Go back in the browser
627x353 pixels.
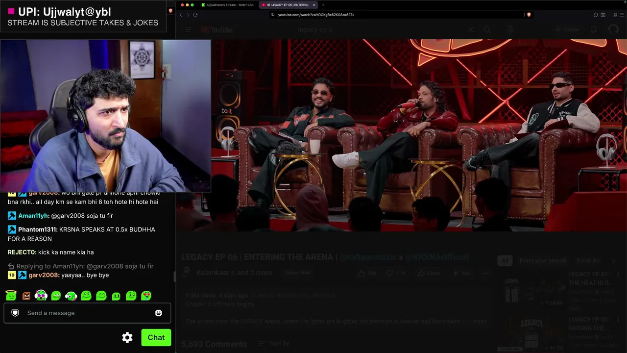[181, 15]
